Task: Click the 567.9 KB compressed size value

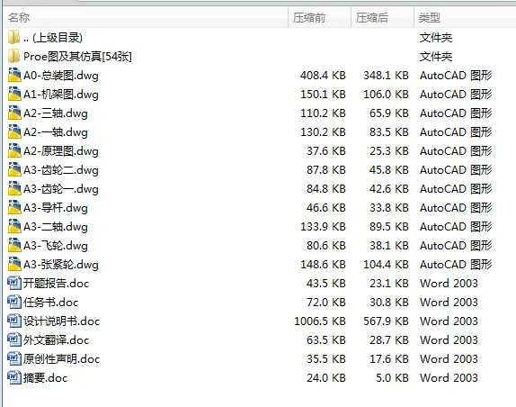Action: (x=386, y=321)
